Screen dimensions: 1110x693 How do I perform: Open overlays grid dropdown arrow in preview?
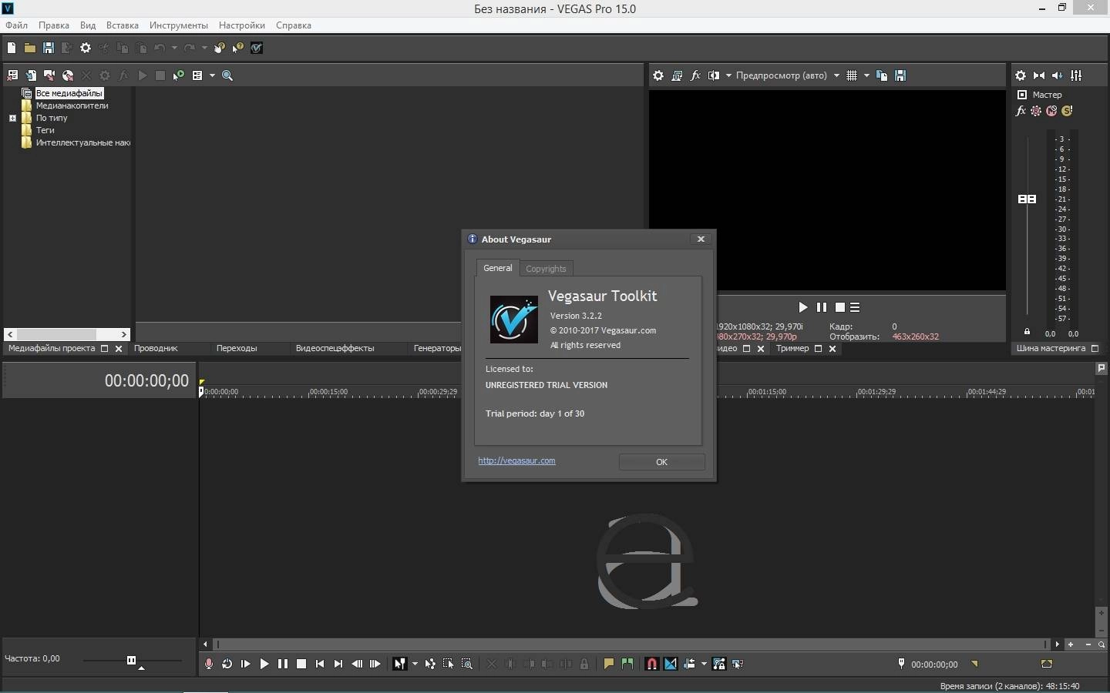click(866, 75)
